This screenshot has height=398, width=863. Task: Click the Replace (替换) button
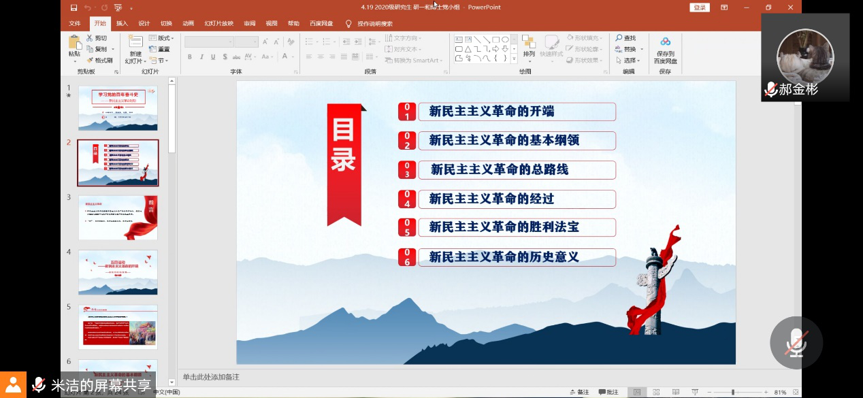click(x=628, y=49)
